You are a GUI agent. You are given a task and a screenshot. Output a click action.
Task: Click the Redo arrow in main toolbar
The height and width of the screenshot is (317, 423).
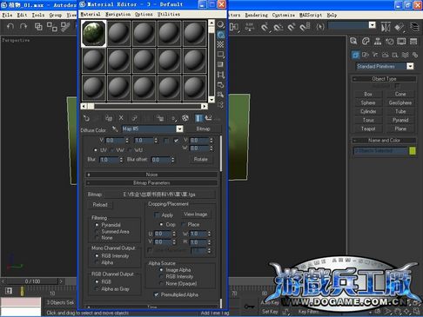tap(23, 27)
